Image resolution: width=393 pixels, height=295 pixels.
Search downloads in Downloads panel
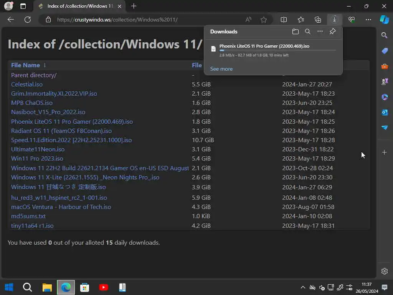(307, 31)
